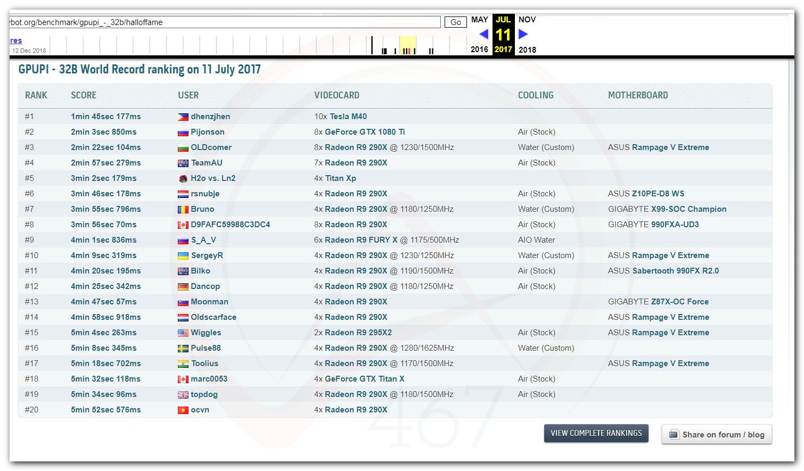Click the flag icon beside Oldscarface

tap(183, 317)
